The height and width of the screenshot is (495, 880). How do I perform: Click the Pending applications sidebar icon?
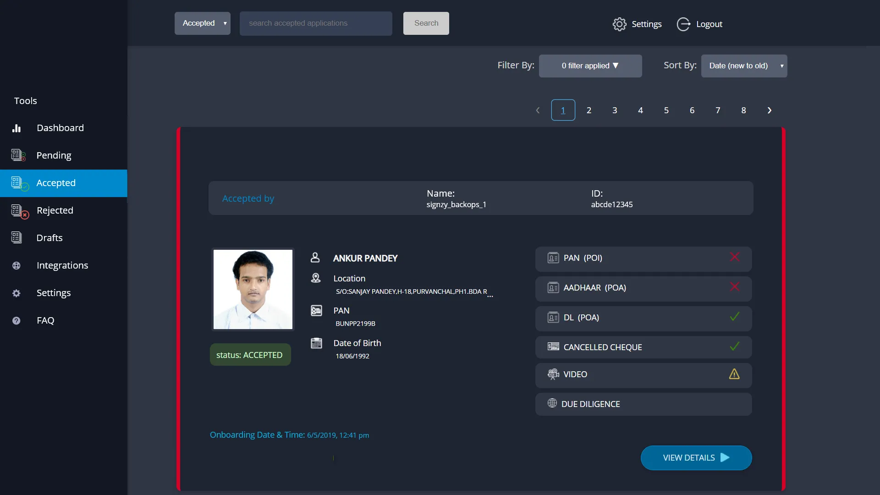click(x=18, y=155)
